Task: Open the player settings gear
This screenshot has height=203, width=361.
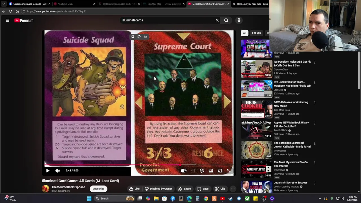Action: (202, 171)
